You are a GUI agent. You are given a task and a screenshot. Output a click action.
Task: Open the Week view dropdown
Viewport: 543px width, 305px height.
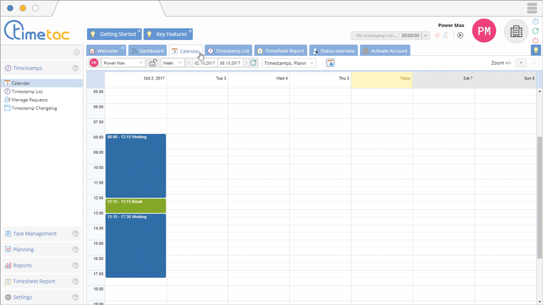pos(172,63)
